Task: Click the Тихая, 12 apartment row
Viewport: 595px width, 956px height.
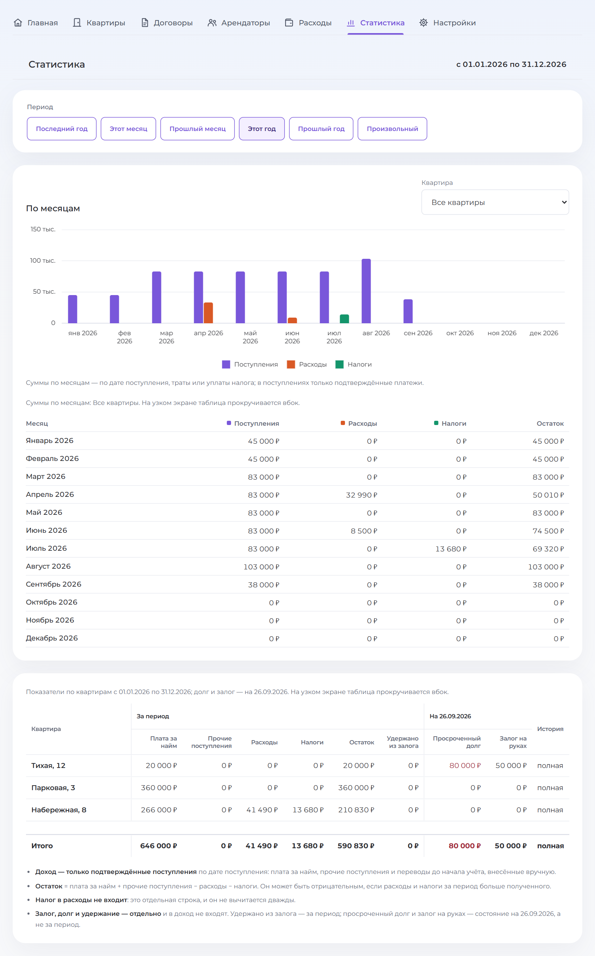Action: point(297,766)
